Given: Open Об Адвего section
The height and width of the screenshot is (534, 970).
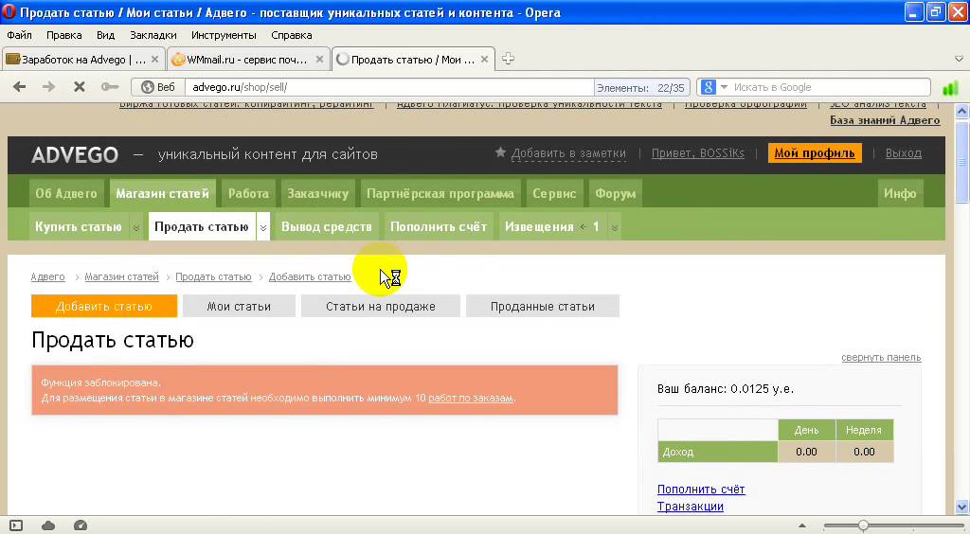Looking at the screenshot, I should (66, 193).
